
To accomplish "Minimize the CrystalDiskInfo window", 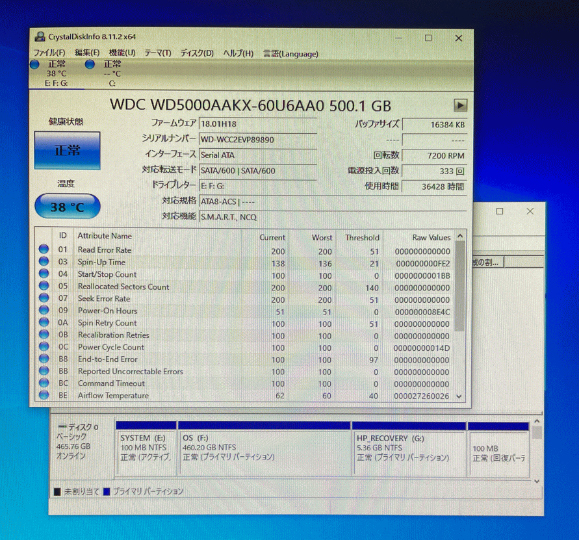I will 399,38.
